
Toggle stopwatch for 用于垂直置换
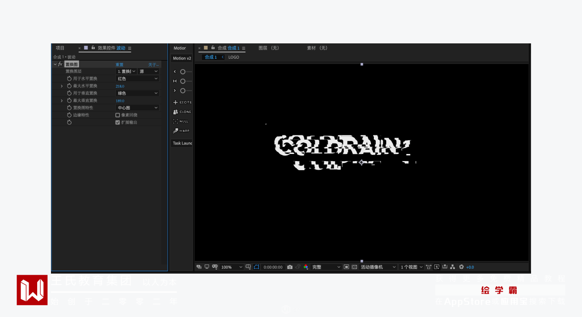tap(69, 93)
